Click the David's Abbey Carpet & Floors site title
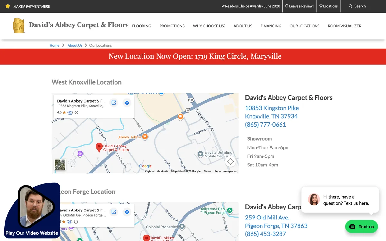Image resolution: width=386 pixels, height=241 pixels. [78, 25]
